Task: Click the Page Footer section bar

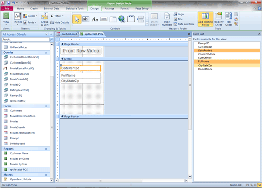Action: tap(124, 116)
